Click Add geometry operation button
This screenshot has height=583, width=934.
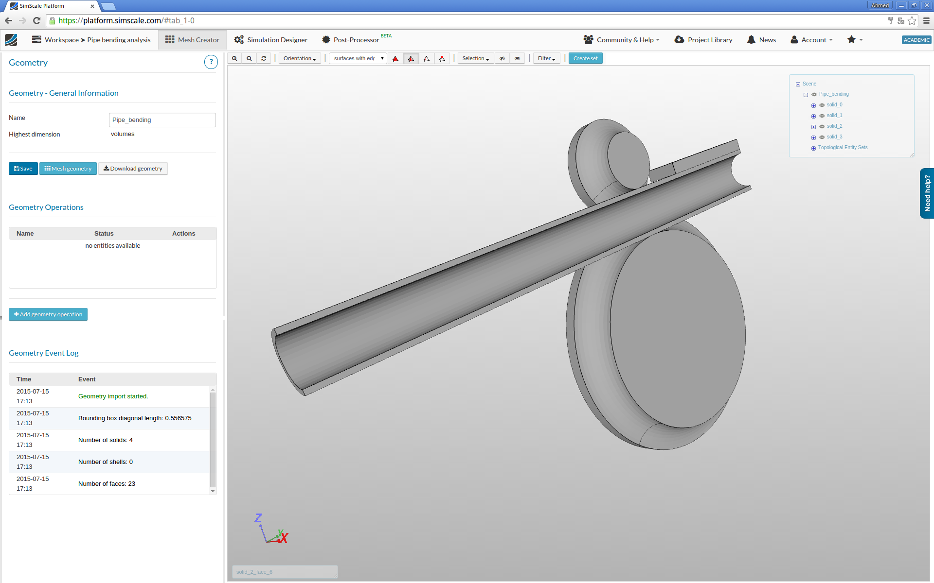(x=48, y=314)
